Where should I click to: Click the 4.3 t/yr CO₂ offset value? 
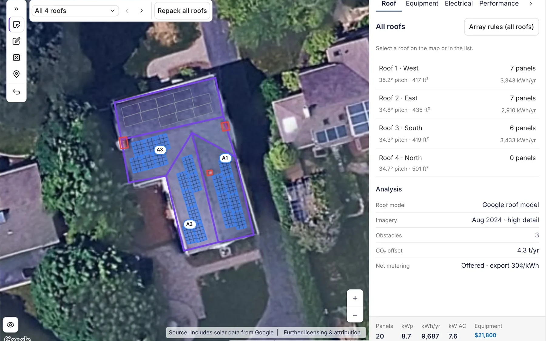(528, 250)
